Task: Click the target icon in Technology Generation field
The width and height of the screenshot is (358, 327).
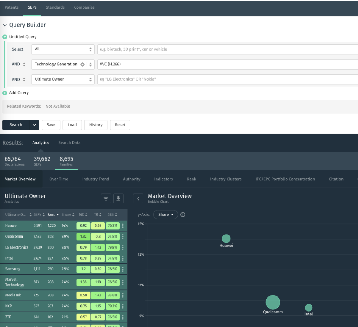Action: pyautogui.click(x=83, y=64)
